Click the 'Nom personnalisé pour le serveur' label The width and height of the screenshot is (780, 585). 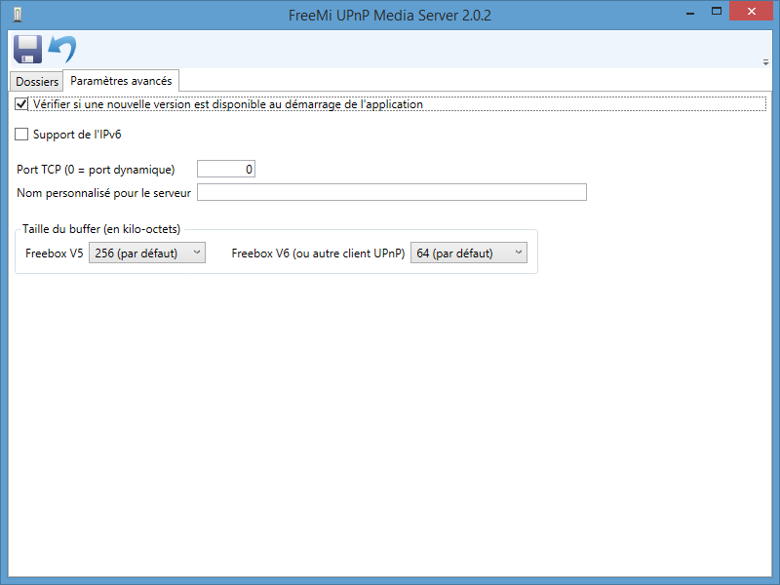[x=104, y=193]
